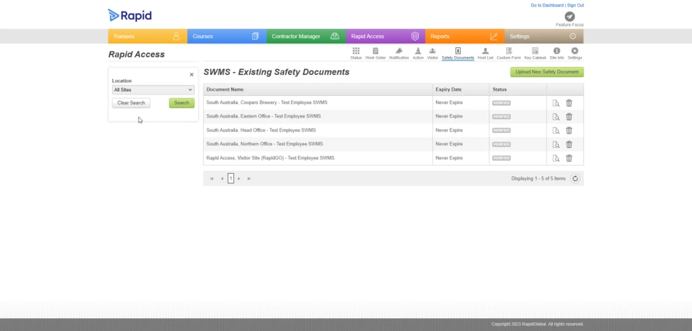
Task: Click 'Displaying 1 - 5 of 5 items' text
Action: 539,178
